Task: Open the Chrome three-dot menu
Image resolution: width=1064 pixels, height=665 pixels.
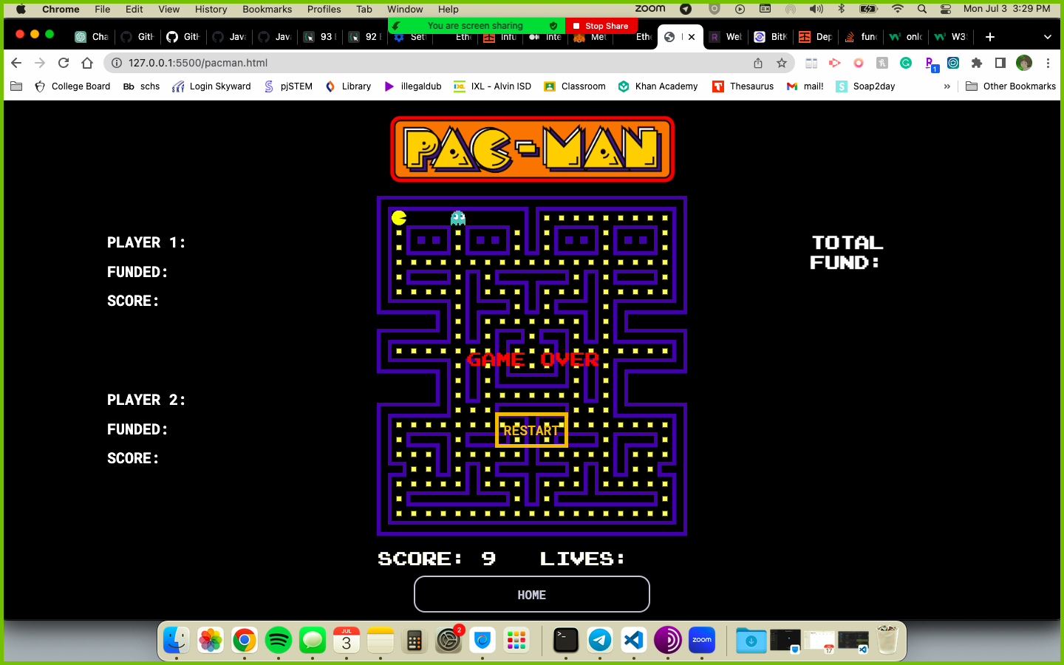Action: [1048, 63]
